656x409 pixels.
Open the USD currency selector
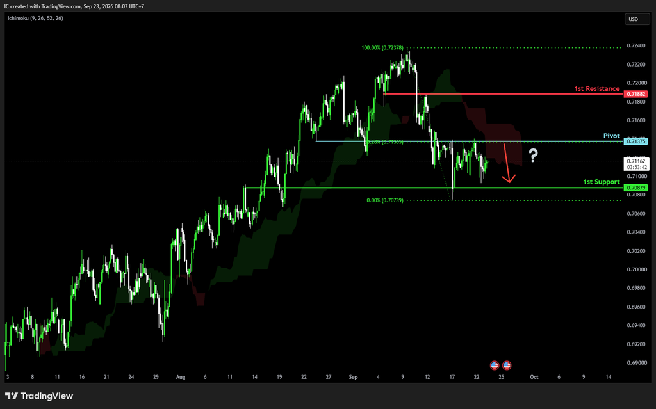click(637, 19)
